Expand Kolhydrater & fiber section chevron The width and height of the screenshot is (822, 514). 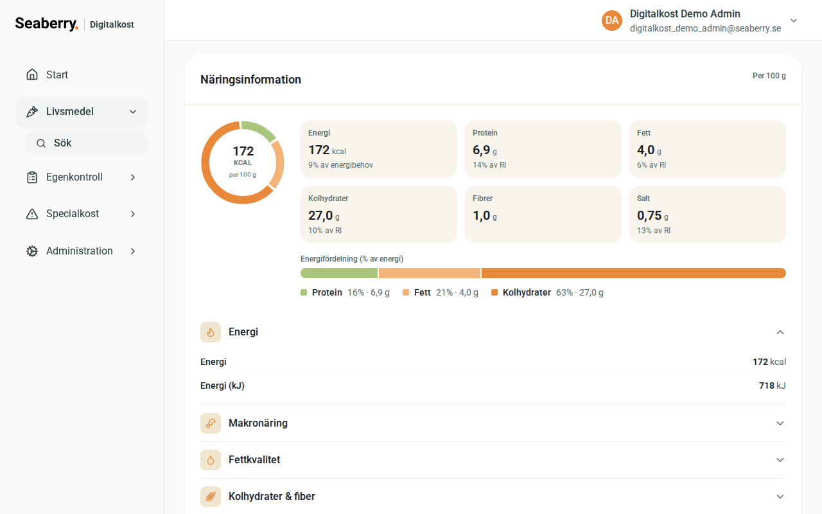point(780,497)
